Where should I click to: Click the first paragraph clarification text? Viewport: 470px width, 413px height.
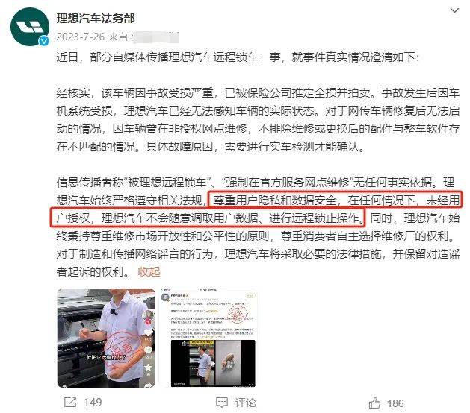(238, 57)
